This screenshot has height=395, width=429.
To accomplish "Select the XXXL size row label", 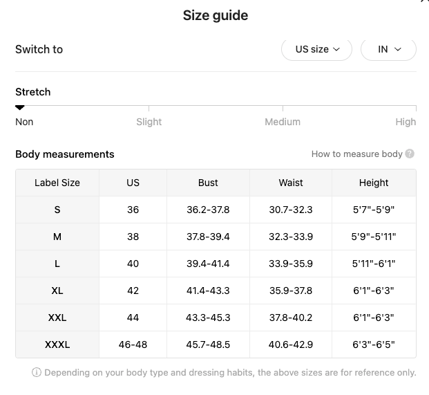I will click(x=57, y=345).
